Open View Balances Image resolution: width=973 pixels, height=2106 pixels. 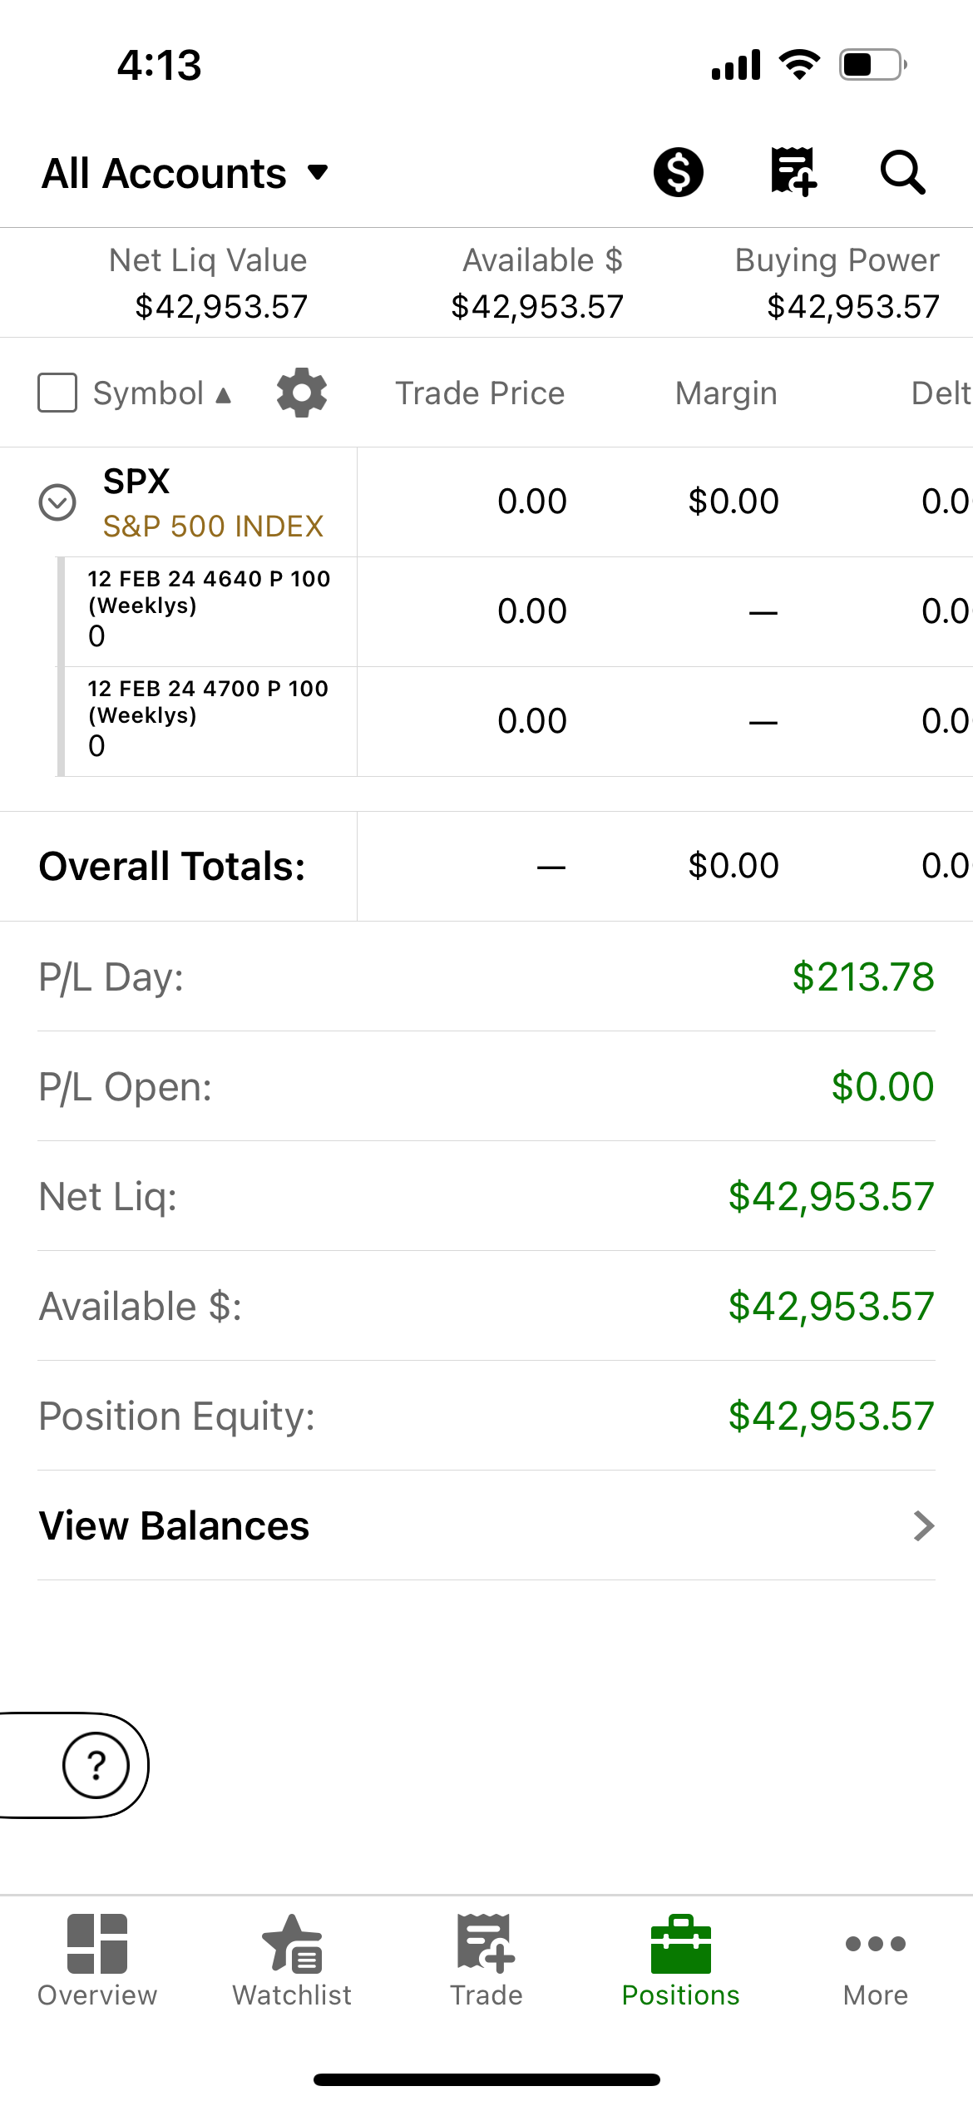click(x=486, y=1525)
